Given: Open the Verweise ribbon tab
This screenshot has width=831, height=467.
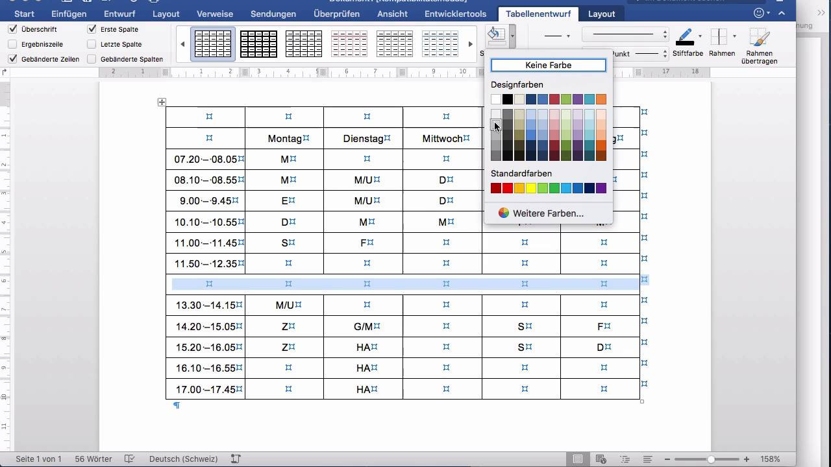Looking at the screenshot, I should (215, 14).
